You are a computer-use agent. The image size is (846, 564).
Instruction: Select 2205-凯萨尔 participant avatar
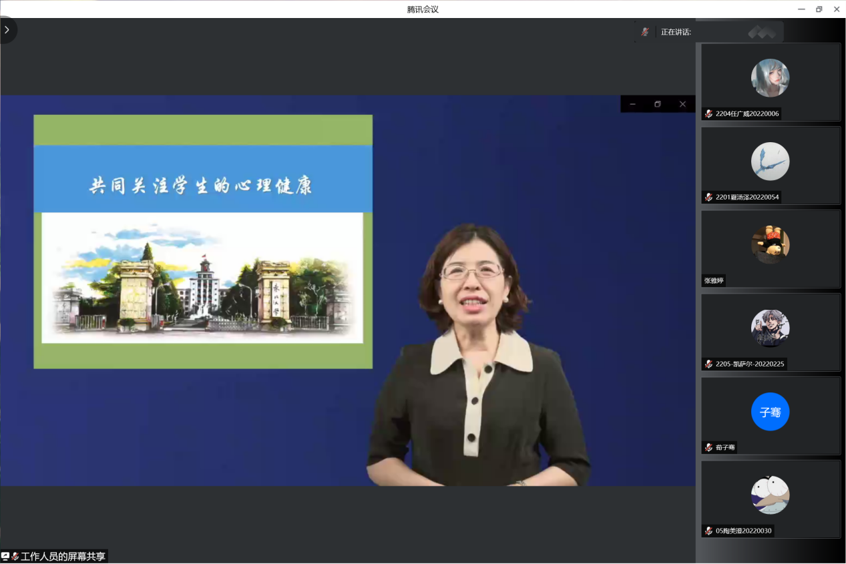(x=770, y=328)
